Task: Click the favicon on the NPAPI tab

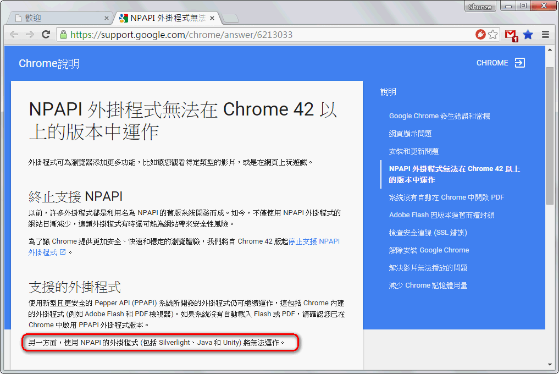Action: click(x=123, y=18)
